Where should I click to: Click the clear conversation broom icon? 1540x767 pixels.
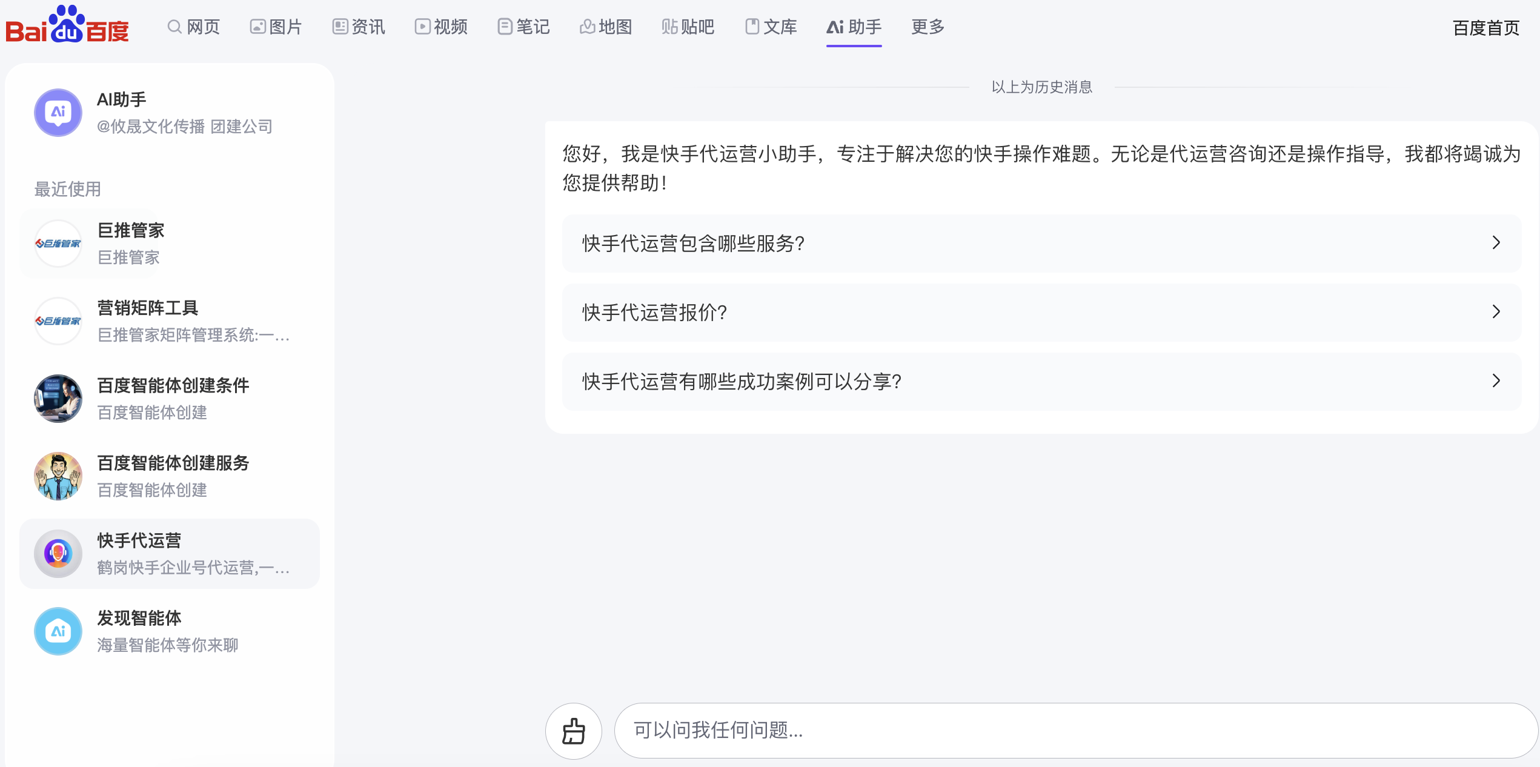[x=573, y=731]
